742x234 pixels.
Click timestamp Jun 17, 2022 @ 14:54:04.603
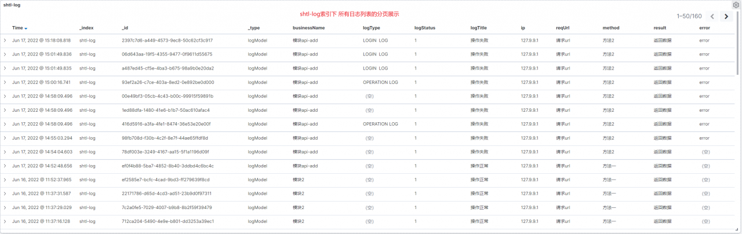(x=42, y=152)
